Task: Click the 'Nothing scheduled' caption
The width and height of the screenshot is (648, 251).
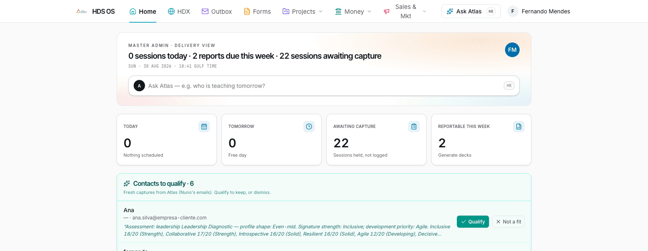Action: pos(143,155)
